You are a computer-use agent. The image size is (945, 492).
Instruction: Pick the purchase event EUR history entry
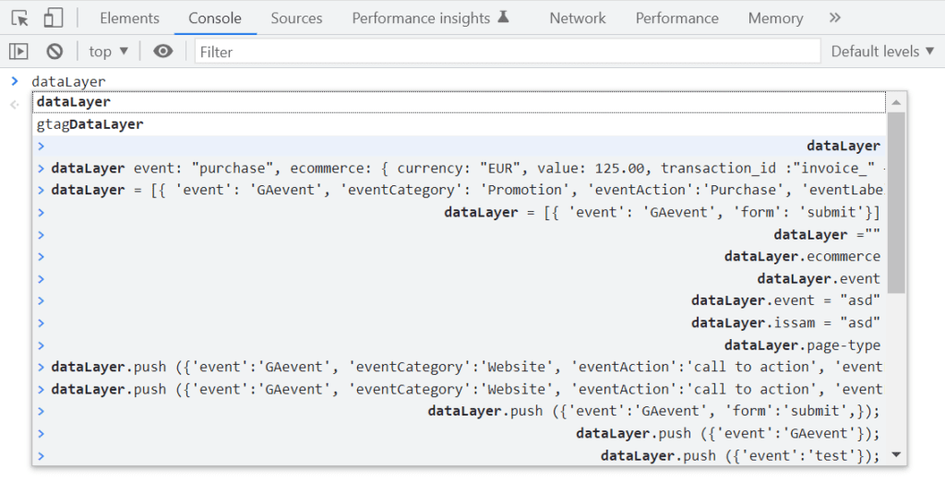click(460, 169)
